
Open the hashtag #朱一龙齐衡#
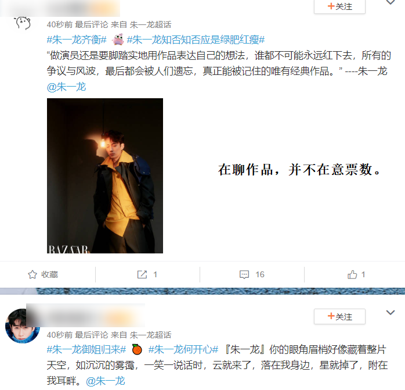click(77, 40)
